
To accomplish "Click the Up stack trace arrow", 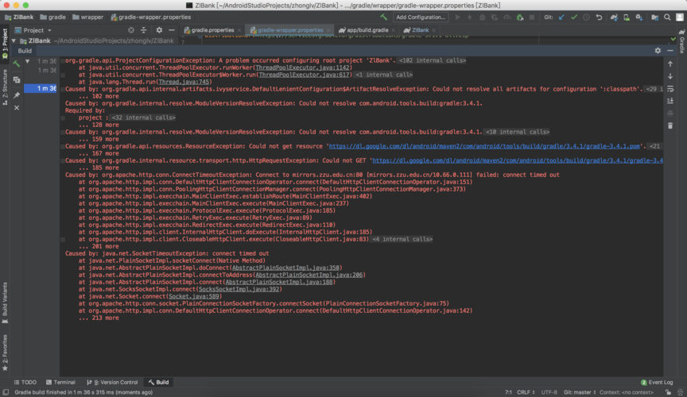I will pyautogui.click(x=670, y=64).
